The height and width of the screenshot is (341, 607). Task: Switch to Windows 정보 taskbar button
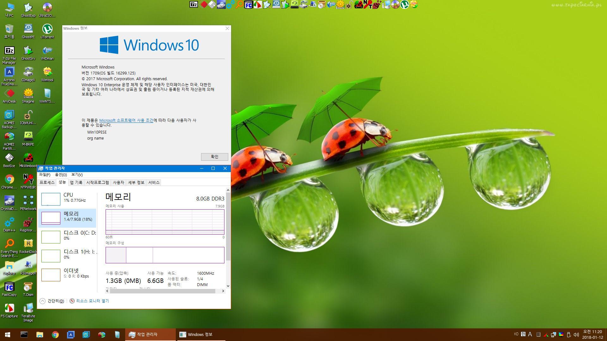pyautogui.click(x=200, y=335)
